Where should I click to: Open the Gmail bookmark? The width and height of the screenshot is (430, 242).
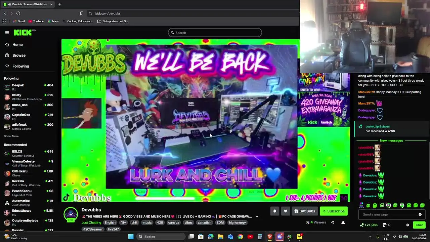[19, 21]
